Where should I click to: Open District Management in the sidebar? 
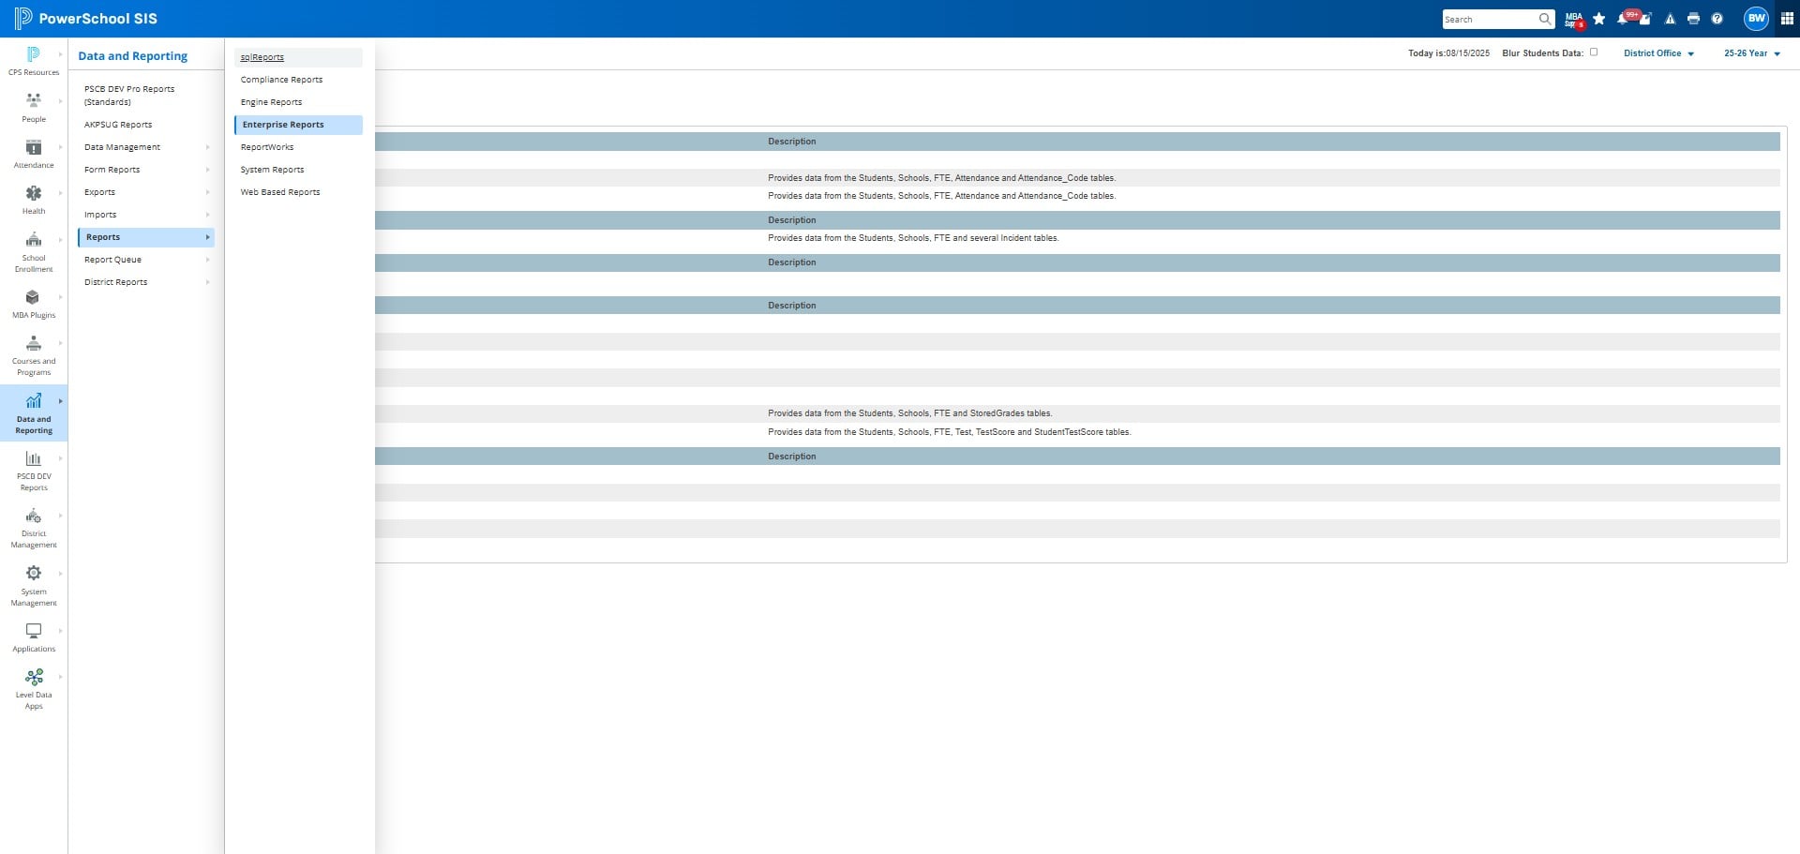pyautogui.click(x=34, y=528)
